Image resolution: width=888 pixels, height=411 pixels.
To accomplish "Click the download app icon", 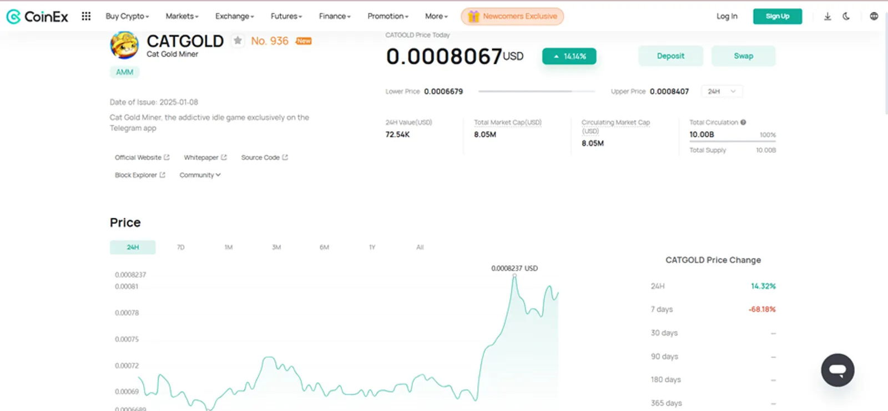I will pyautogui.click(x=828, y=16).
